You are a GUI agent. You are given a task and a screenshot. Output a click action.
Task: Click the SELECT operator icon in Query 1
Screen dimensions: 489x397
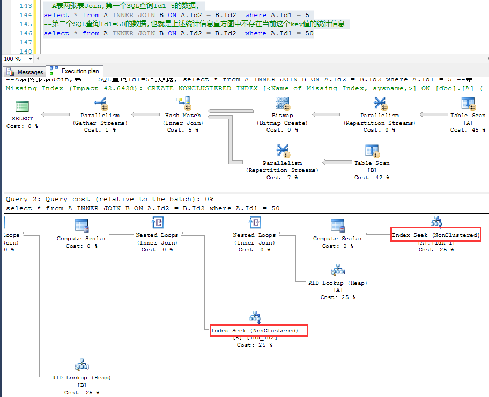click(22, 106)
